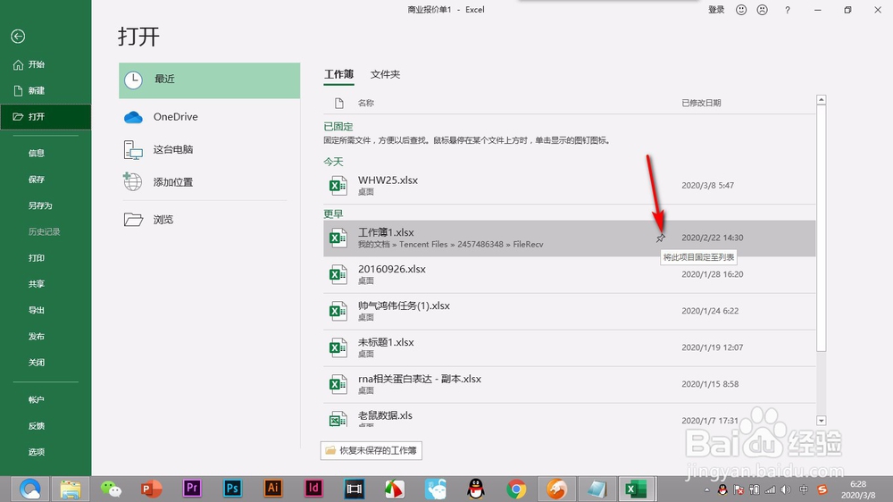Open rna相关蛋白表达 - 副本.xlsx file
This screenshot has width=893, height=502.
[x=570, y=383]
